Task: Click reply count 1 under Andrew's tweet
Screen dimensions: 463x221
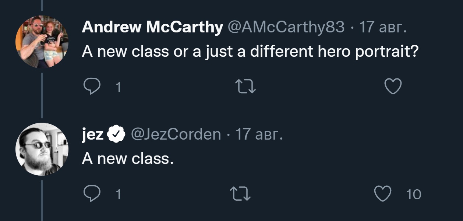Action: coord(118,87)
